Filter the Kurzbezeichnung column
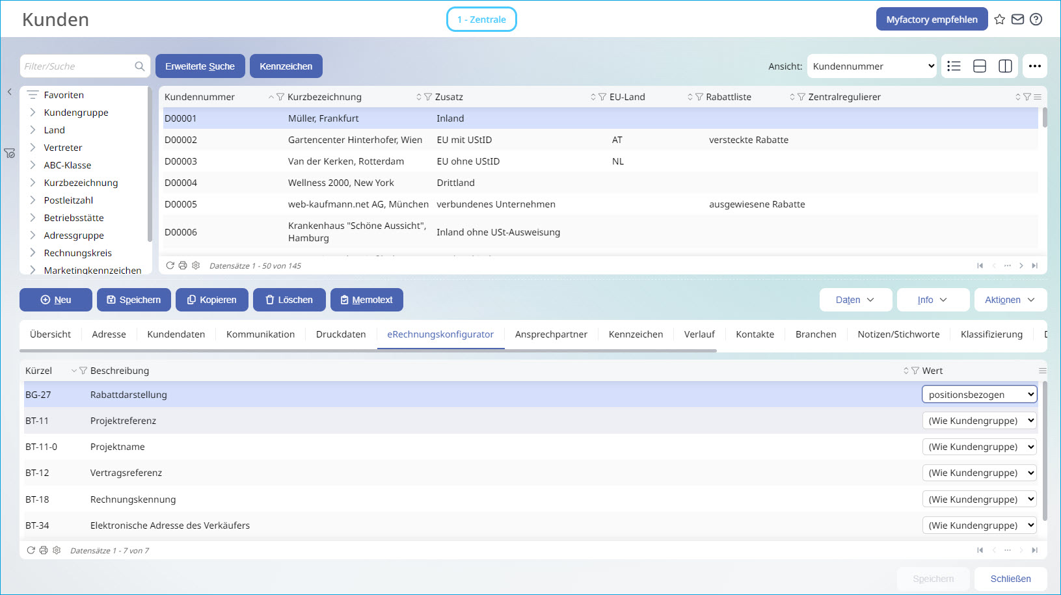This screenshot has height=595, width=1061. pos(427,97)
